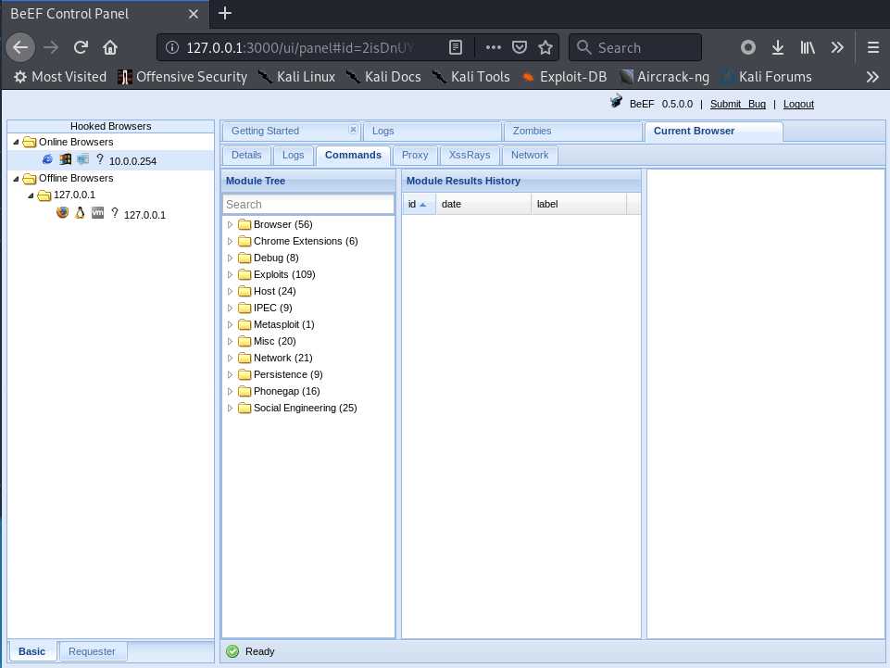Open site information icon in address bar
This screenshot has width=890, height=668.
[172, 48]
